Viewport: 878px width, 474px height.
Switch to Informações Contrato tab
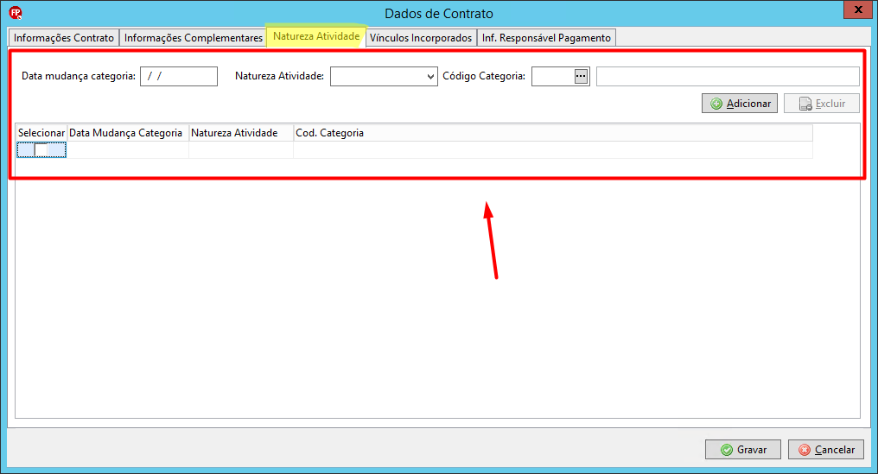click(x=64, y=38)
